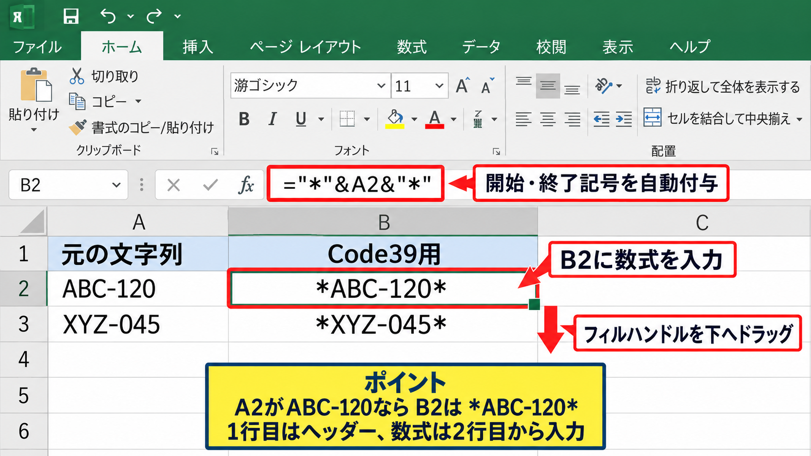Increase font size with large A icon
The height and width of the screenshot is (456, 811).
coord(463,86)
